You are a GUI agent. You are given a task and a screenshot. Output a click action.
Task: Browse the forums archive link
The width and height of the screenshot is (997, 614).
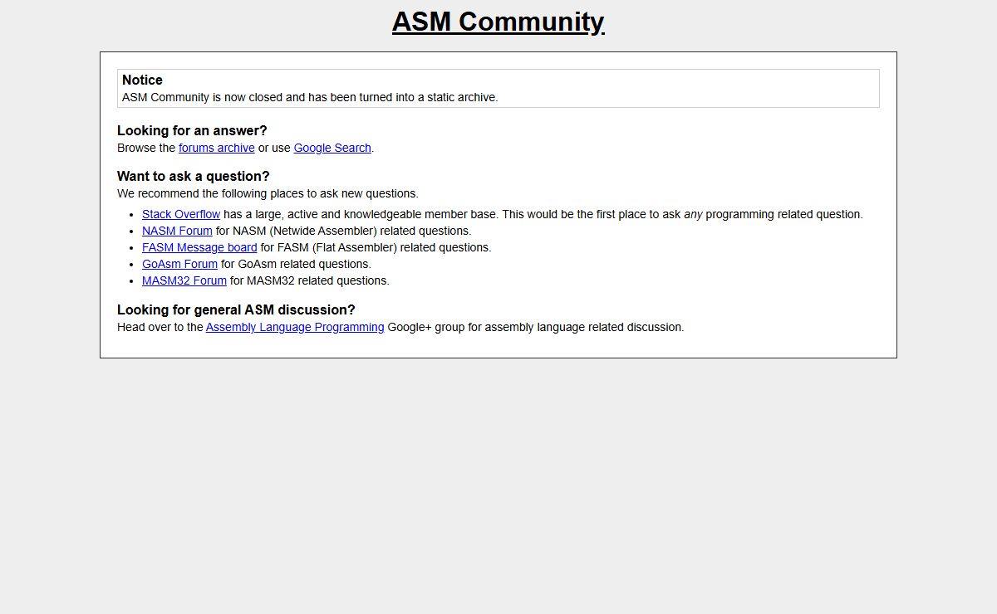217,148
